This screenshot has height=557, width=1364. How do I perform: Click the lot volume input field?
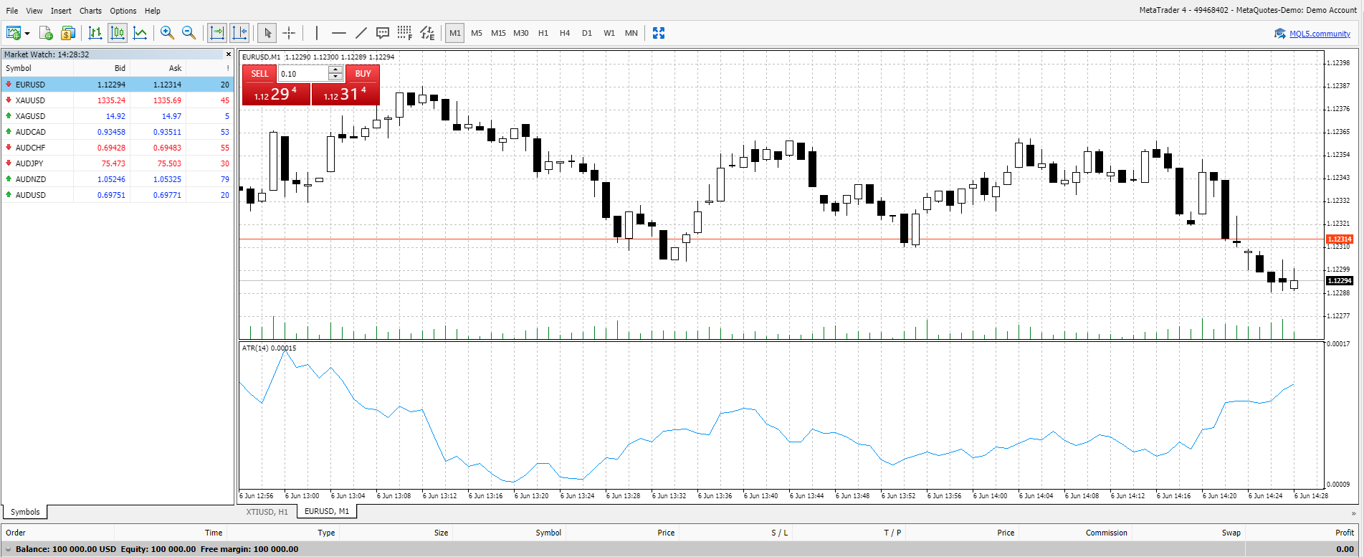(304, 73)
